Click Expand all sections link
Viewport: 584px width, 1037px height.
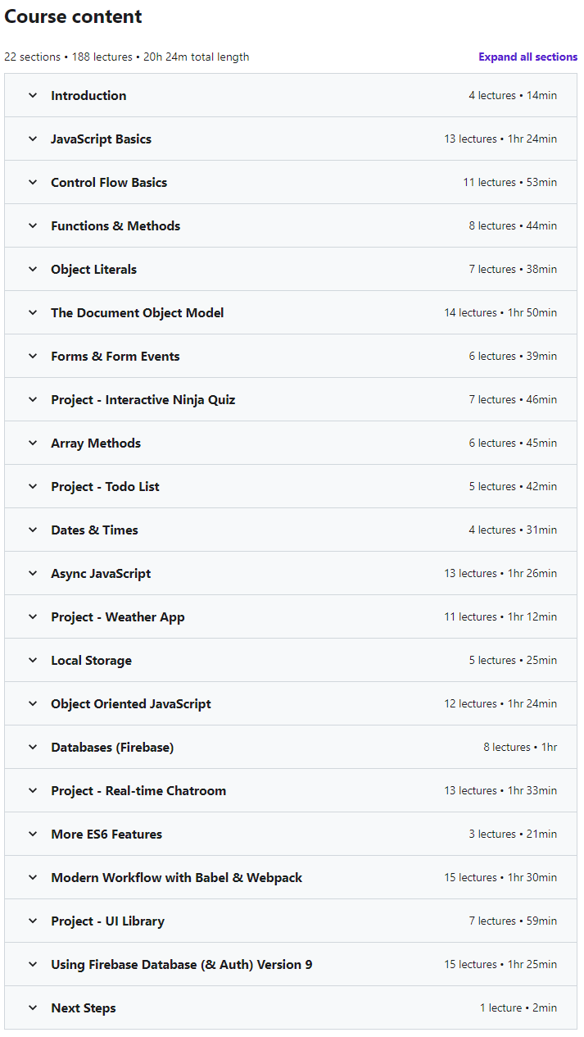pos(528,57)
